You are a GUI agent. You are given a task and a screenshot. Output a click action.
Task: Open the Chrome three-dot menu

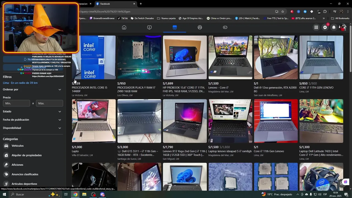348,12
